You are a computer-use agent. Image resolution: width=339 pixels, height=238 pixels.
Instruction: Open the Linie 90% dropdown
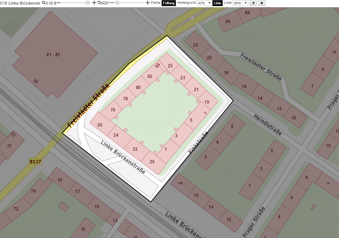(241, 3)
